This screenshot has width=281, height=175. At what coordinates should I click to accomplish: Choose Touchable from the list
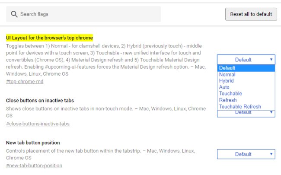pos(230,93)
